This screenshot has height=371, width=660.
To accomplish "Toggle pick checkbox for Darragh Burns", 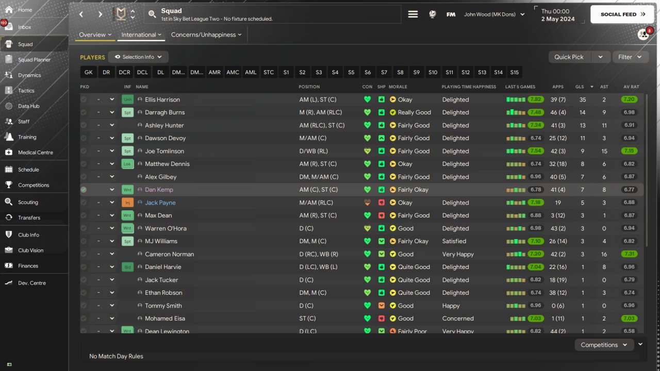I will [x=84, y=112].
